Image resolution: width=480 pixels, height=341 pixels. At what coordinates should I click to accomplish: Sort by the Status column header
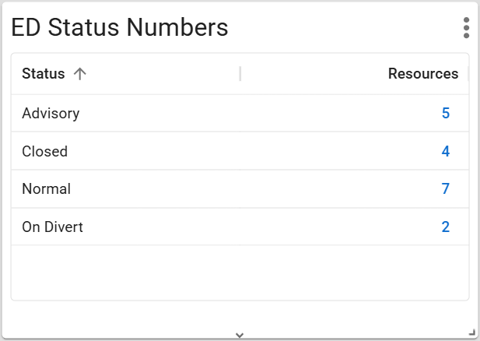click(x=44, y=74)
